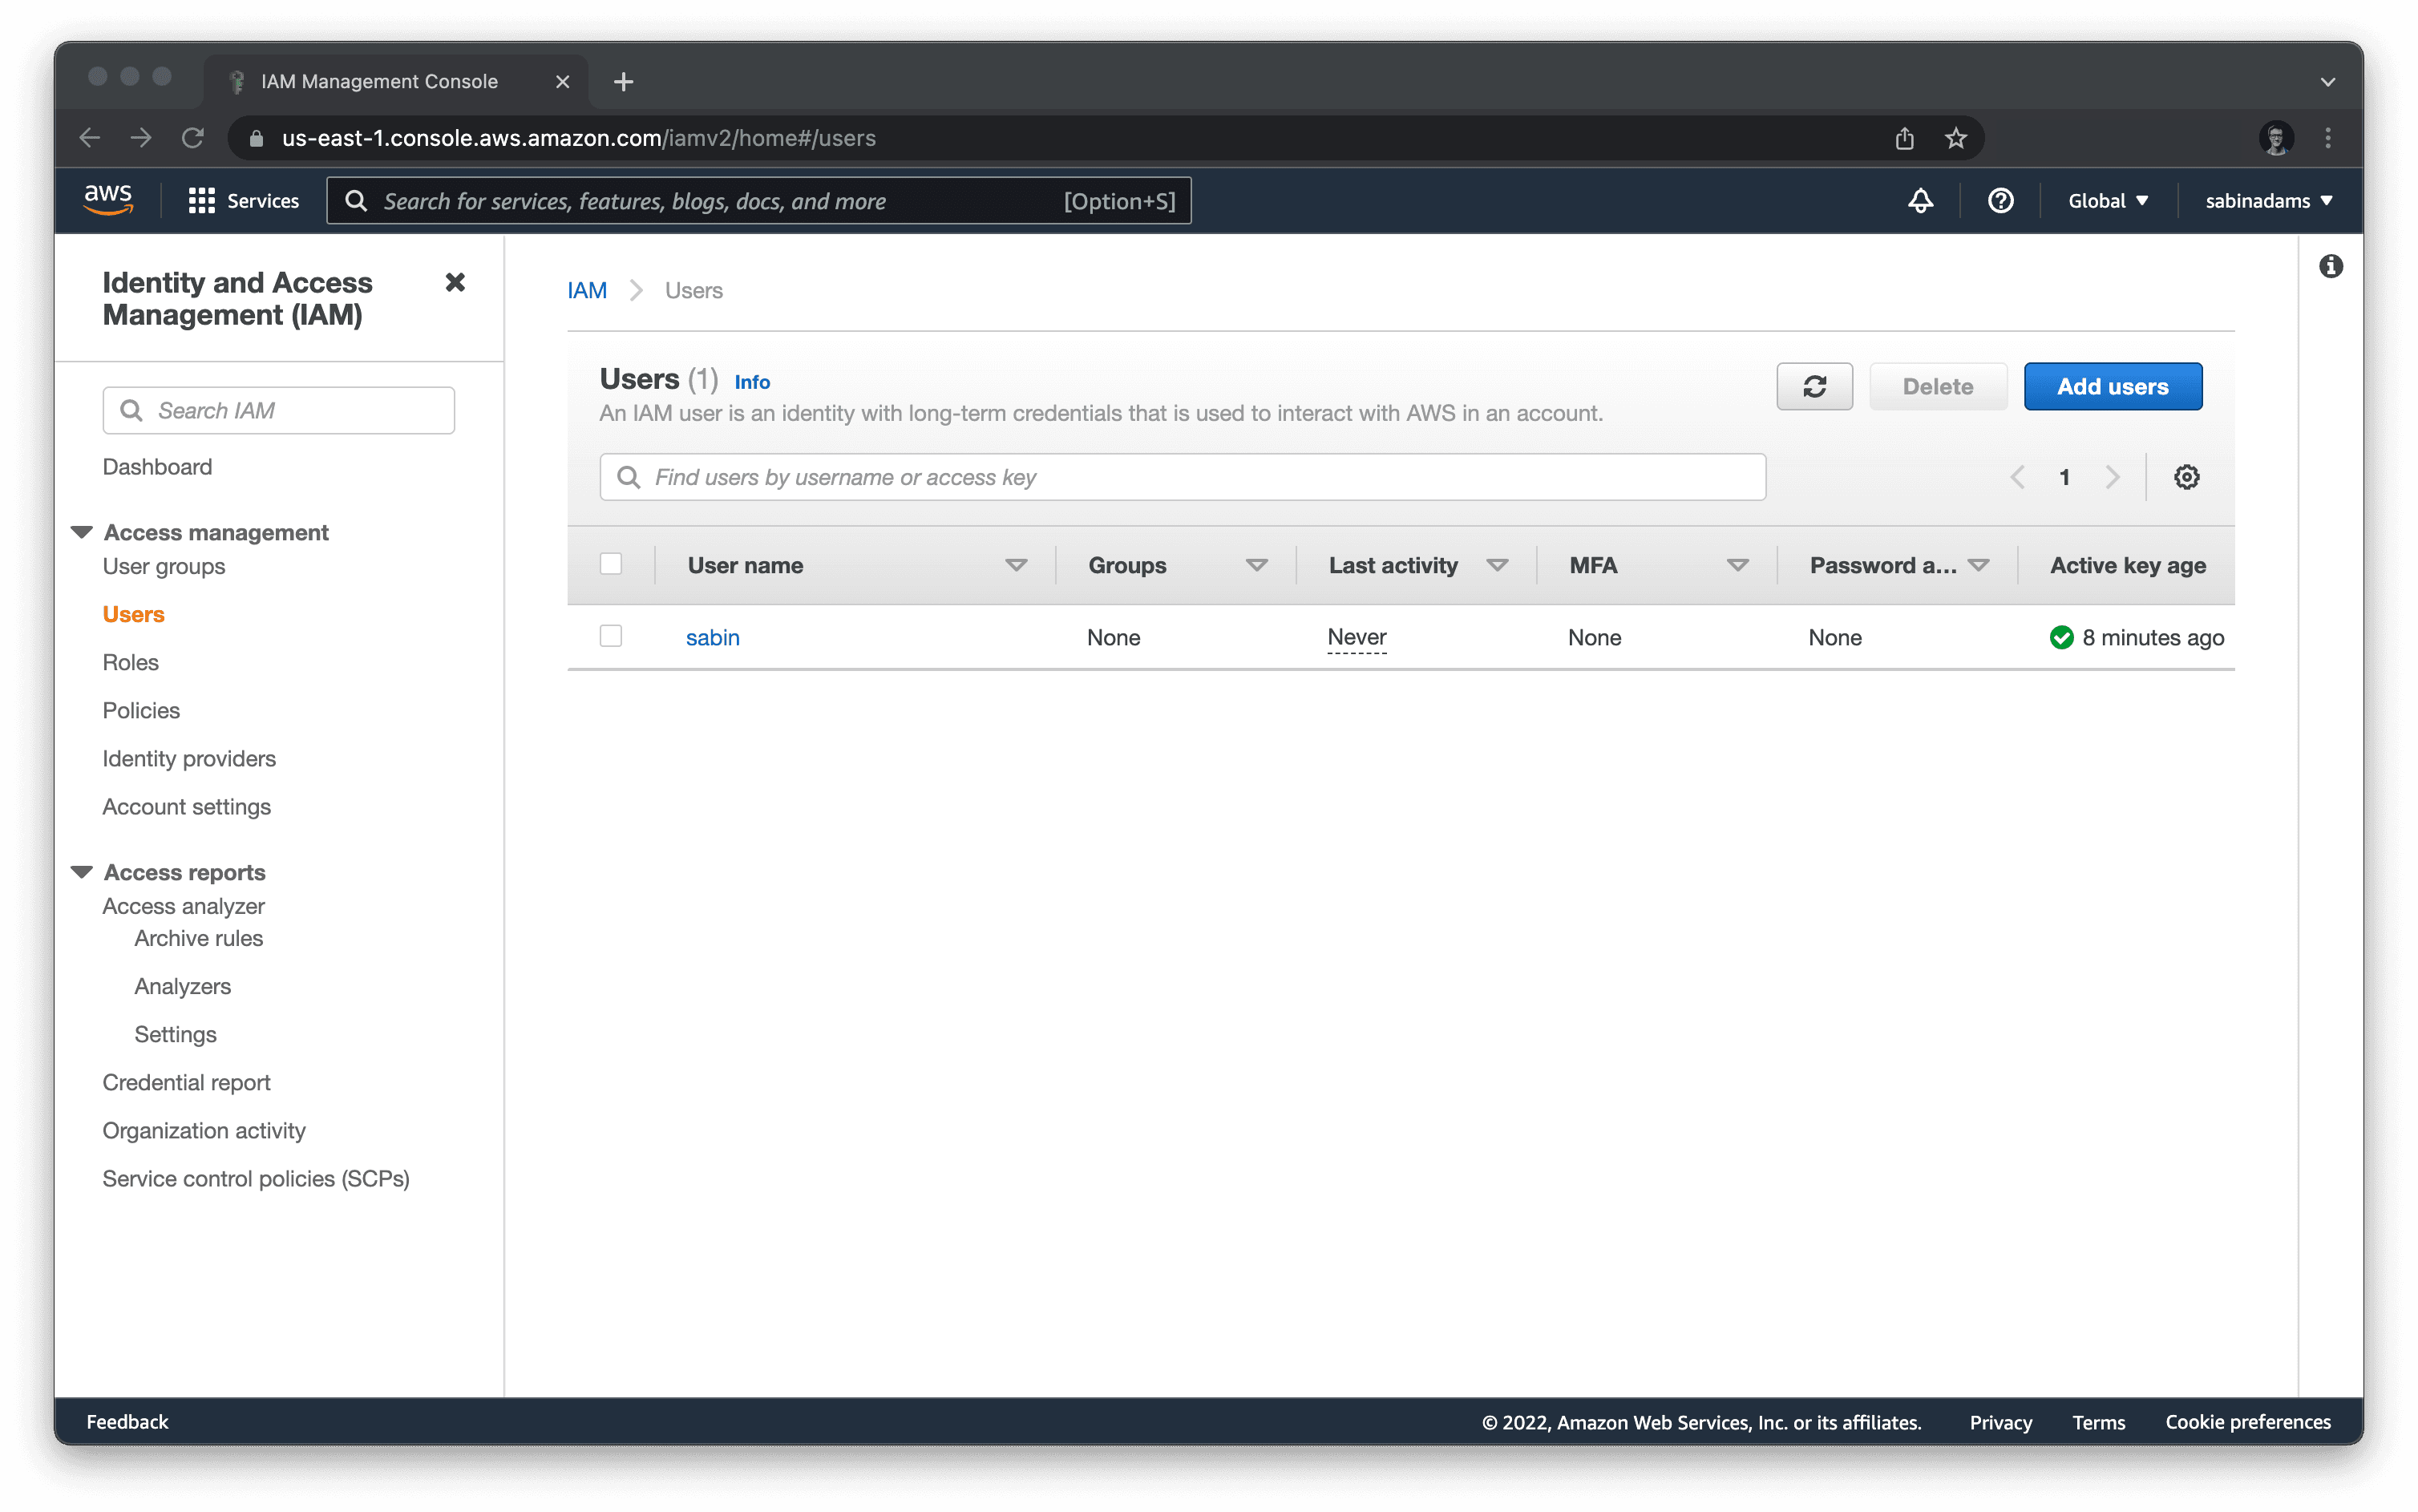Viewport: 2418px width, 1512px height.
Task: Open Policies in the sidebar
Action: pyautogui.click(x=141, y=710)
